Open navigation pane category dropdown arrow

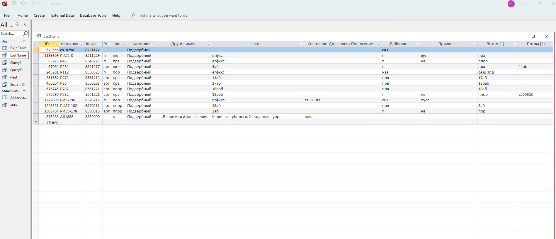click(17, 24)
